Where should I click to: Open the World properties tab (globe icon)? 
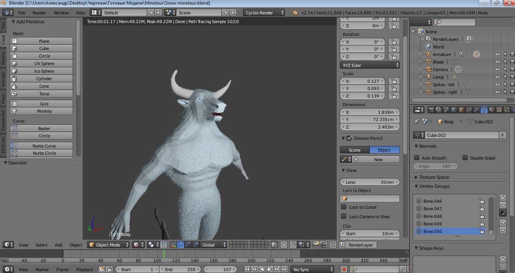point(454,109)
